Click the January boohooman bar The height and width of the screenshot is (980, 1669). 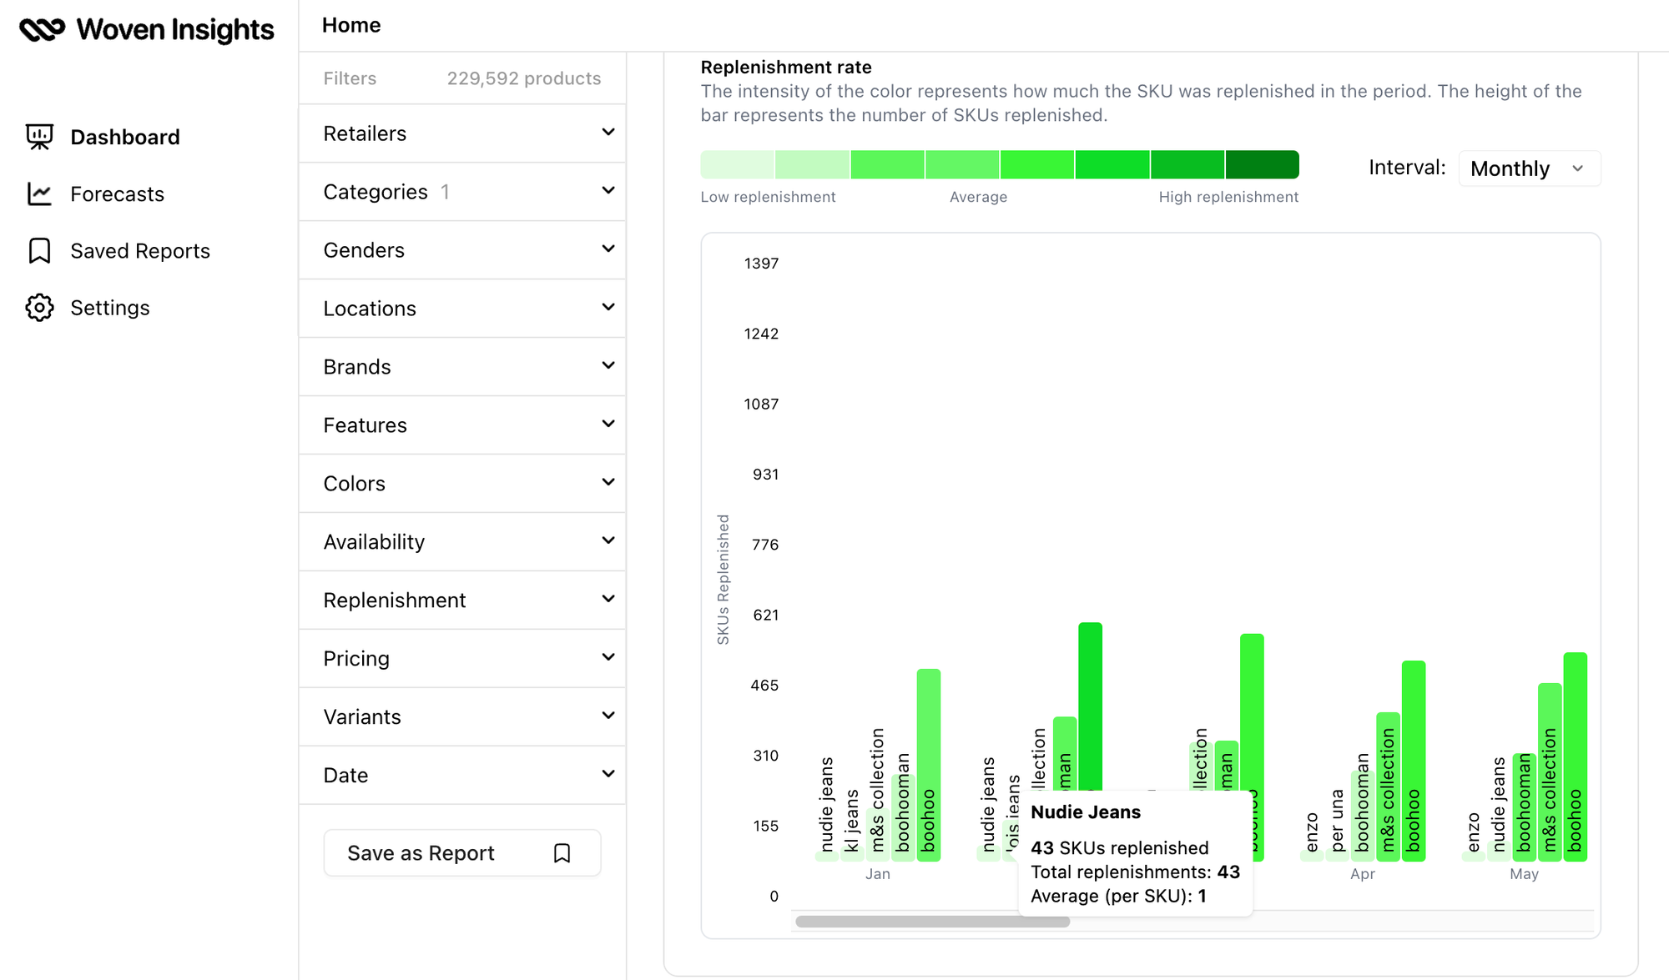point(903,817)
